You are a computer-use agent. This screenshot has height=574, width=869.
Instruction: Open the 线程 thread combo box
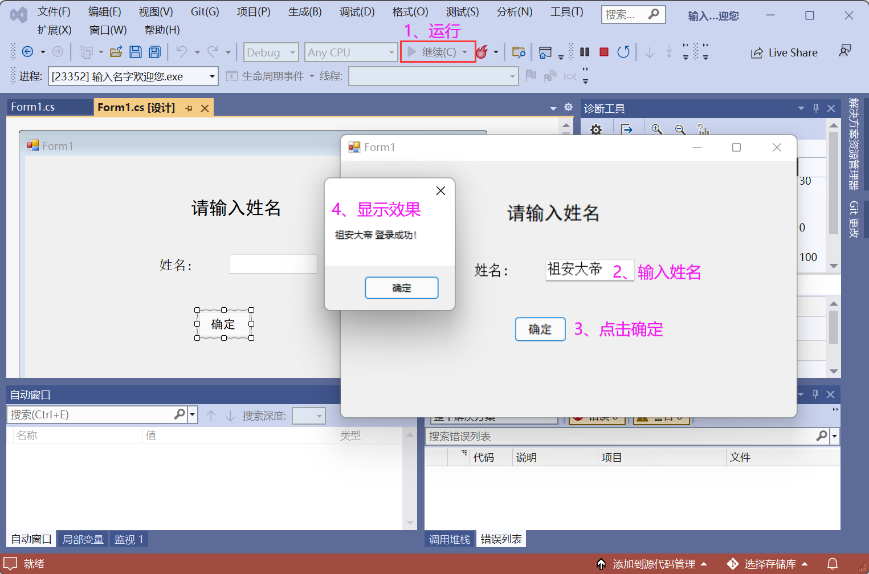click(x=433, y=76)
